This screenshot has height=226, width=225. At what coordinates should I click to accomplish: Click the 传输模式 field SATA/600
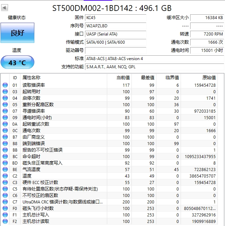[x=116, y=42]
